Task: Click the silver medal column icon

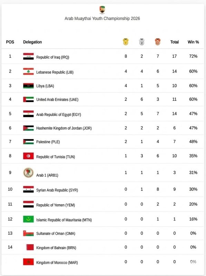Action: 142,42
